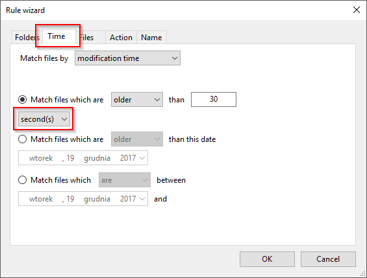
Task: Click the number field showing 30
Action: tap(214, 99)
